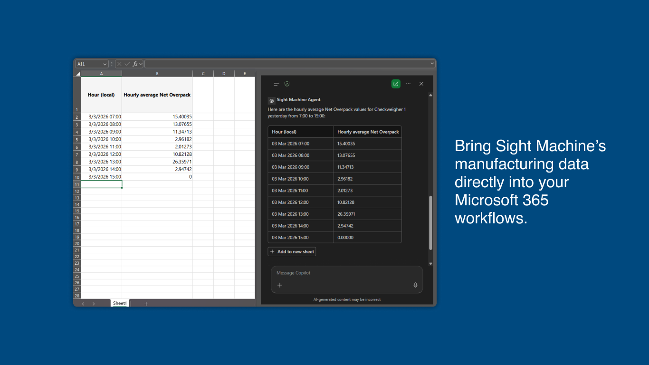Click 'Sight Machine Agent' name label
Image resolution: width=649 pixels, height=365 pixels.
coord(298,100)
